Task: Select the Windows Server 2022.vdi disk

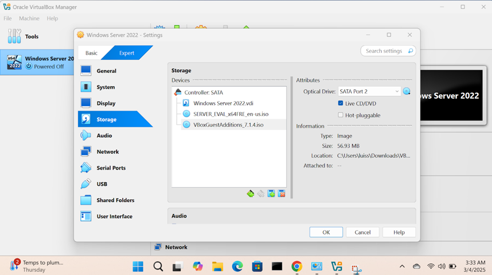Action: point(223,103)
